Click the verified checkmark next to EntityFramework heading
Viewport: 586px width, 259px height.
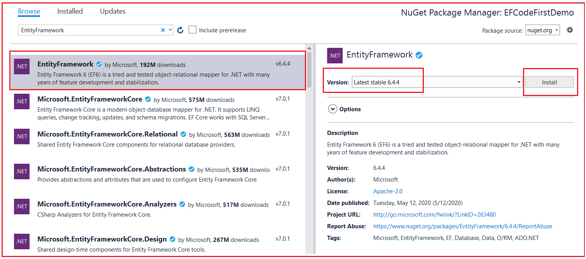[x=419, y=55]
